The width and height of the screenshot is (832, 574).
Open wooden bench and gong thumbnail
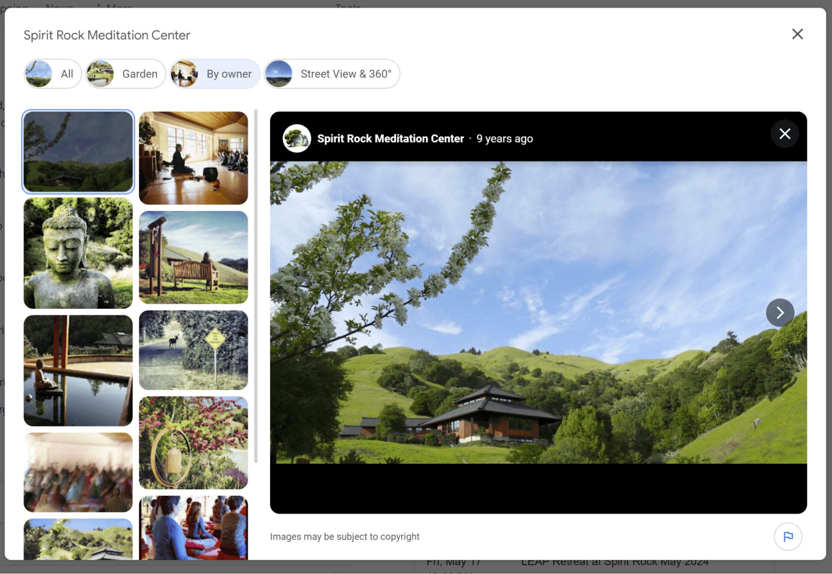click(193, 257)
